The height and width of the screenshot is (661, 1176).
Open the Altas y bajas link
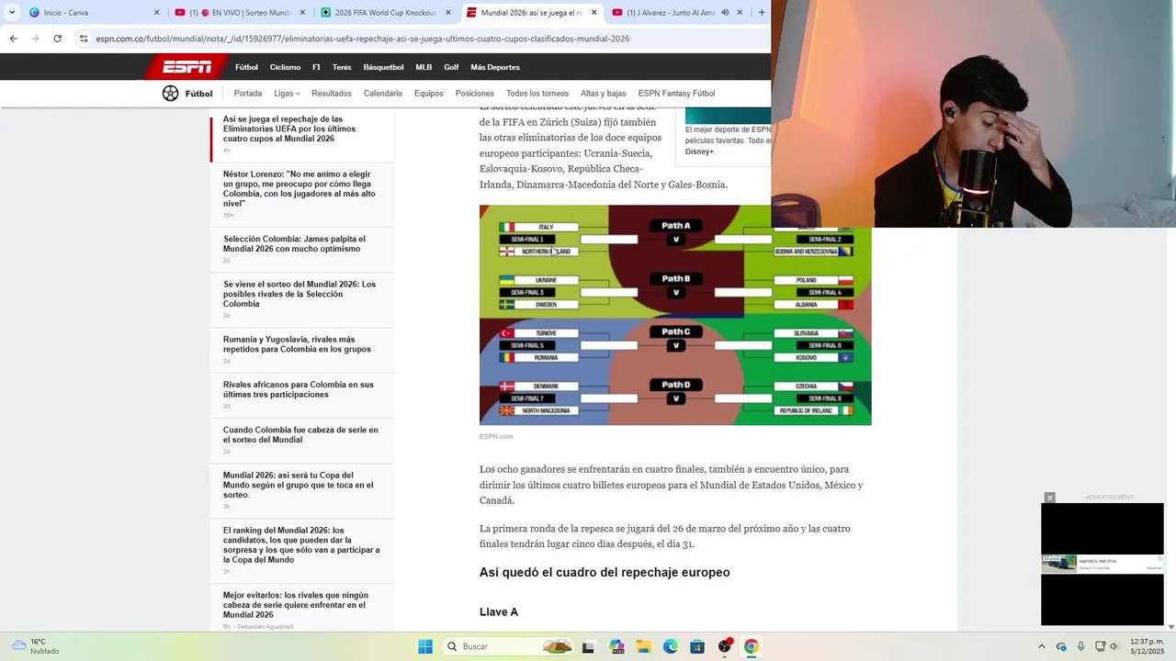click(604, 93)
